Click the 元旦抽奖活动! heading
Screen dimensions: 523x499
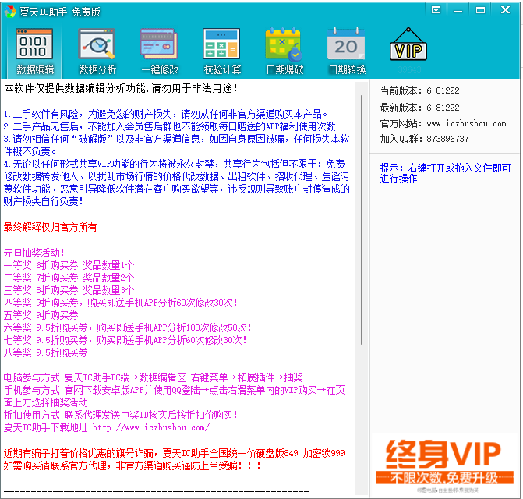pyautogui.click(x=34, y=253)
